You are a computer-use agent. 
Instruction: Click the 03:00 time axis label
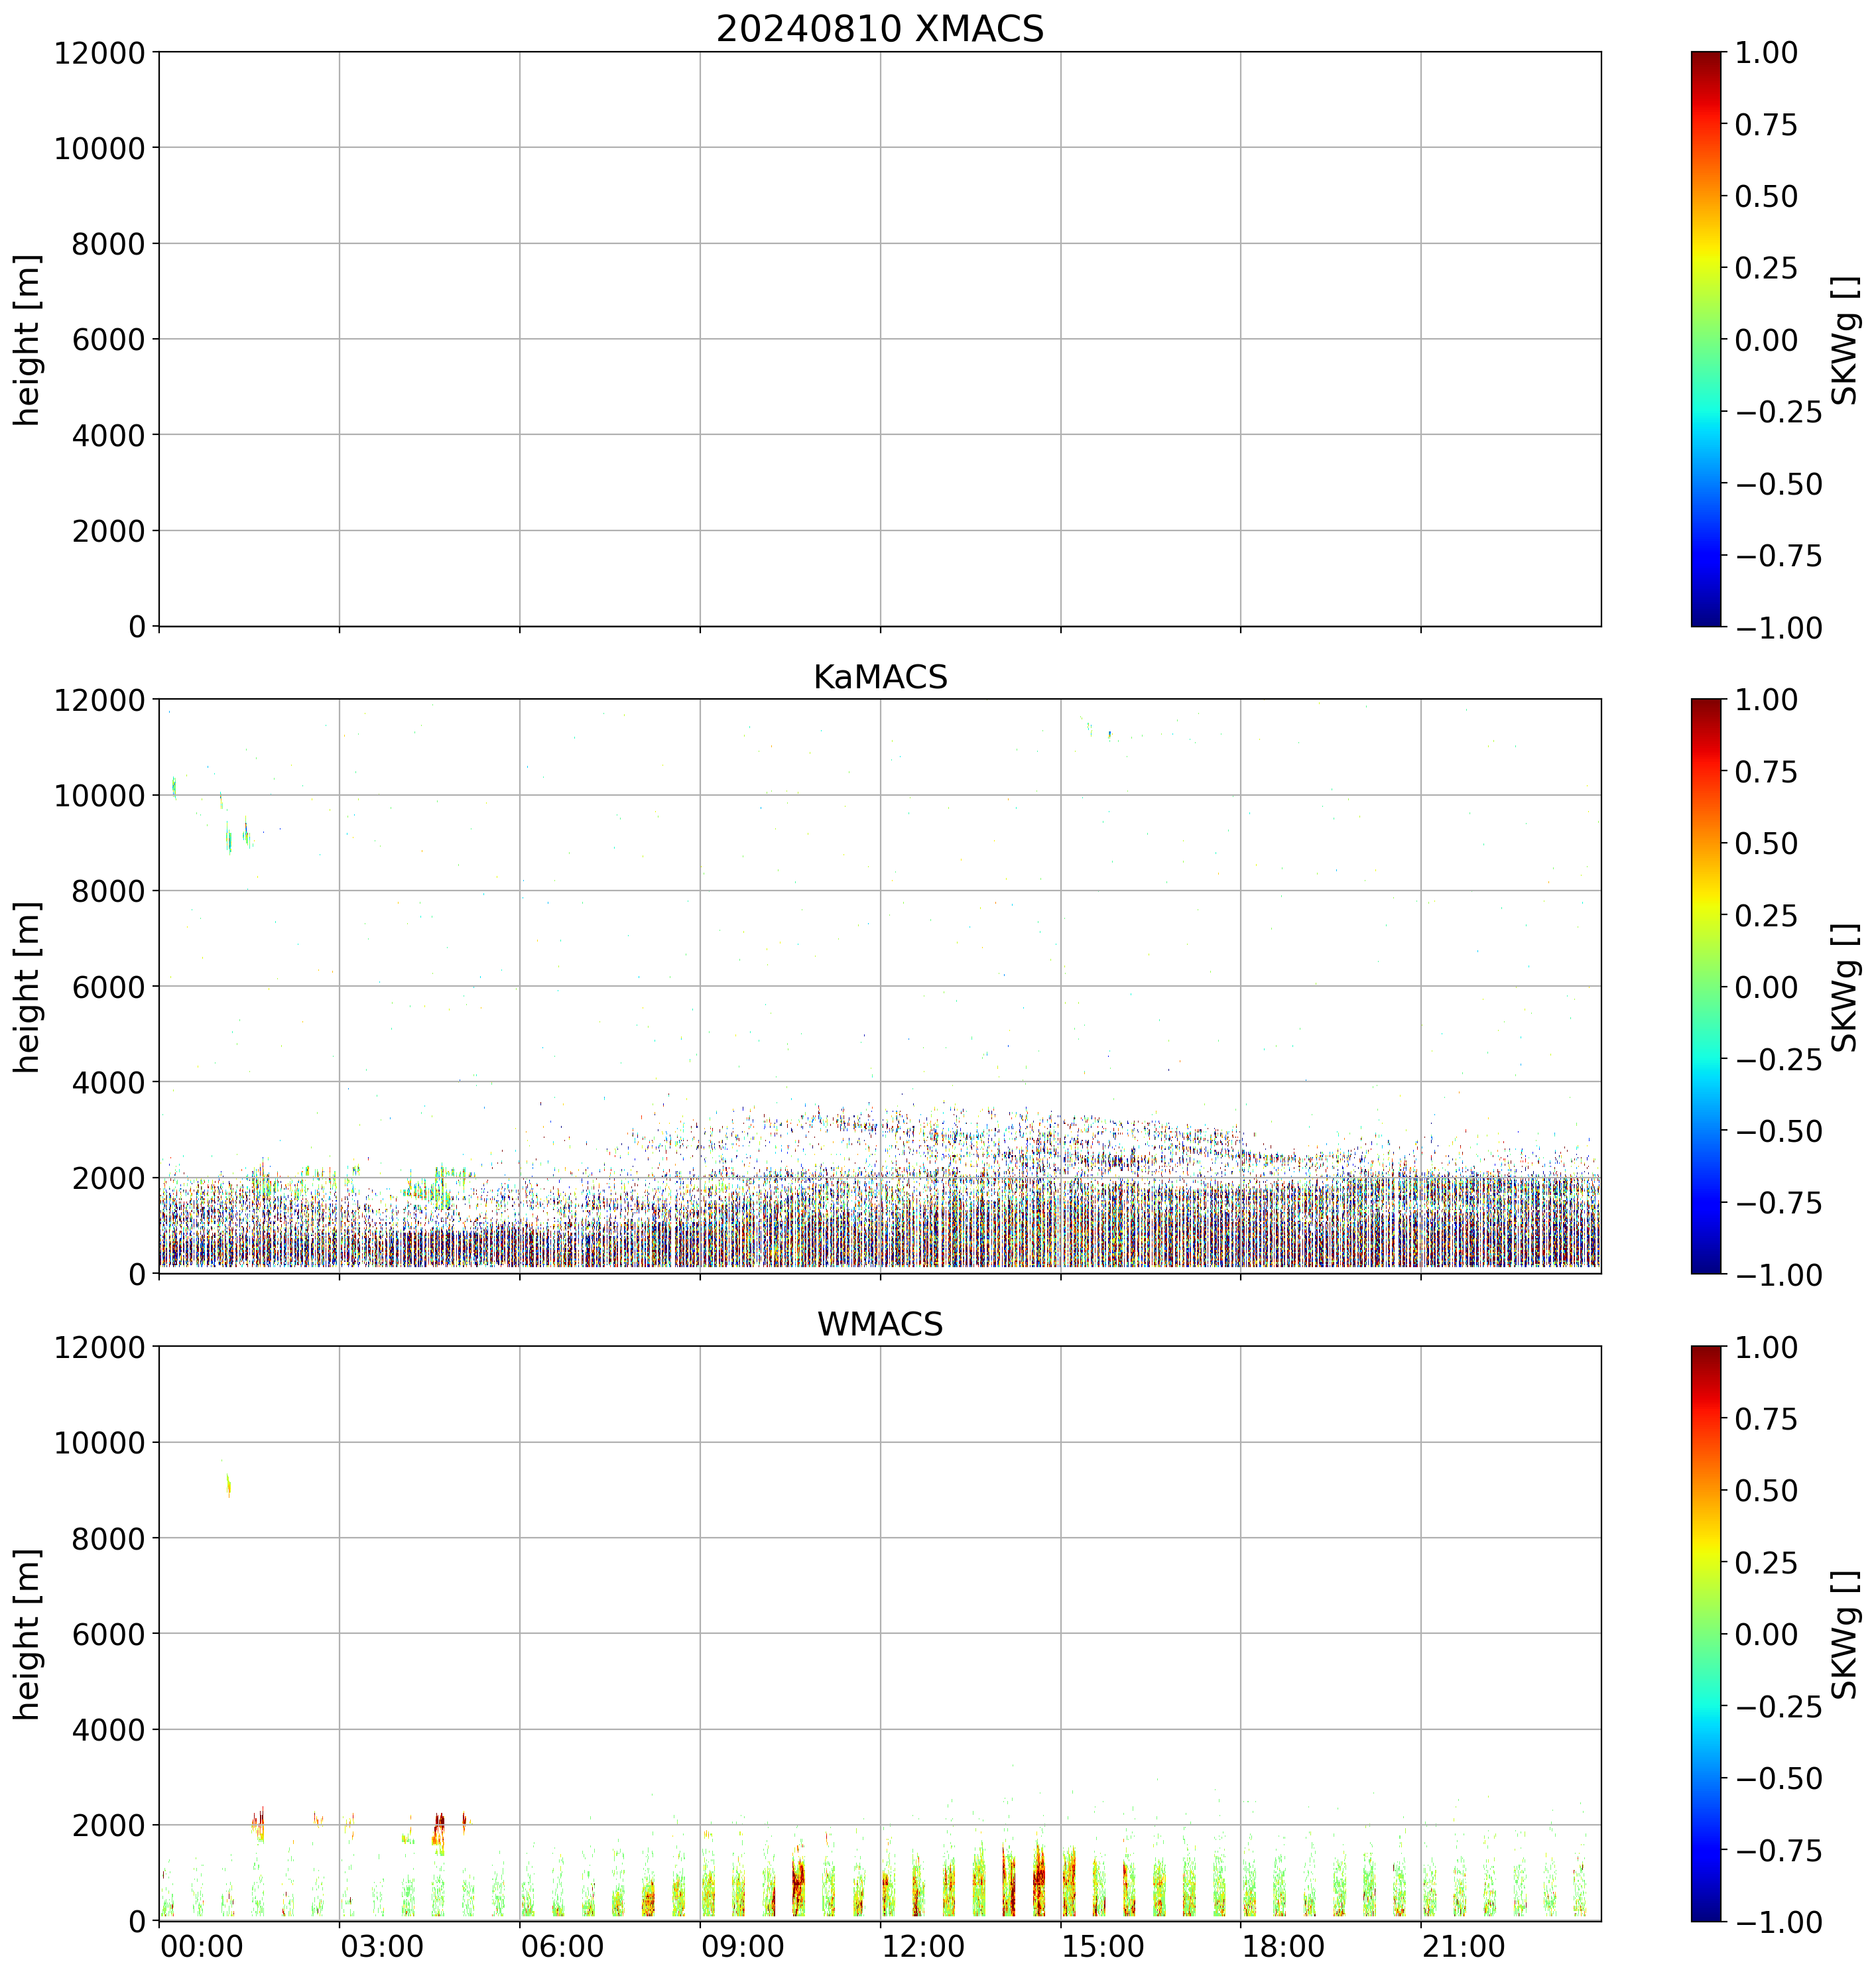pyautogui.click(x=382, y=1947)
